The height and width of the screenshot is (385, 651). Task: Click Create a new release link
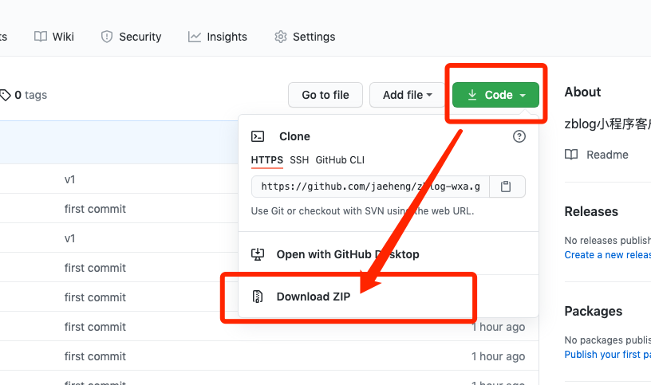click(607, 255)
